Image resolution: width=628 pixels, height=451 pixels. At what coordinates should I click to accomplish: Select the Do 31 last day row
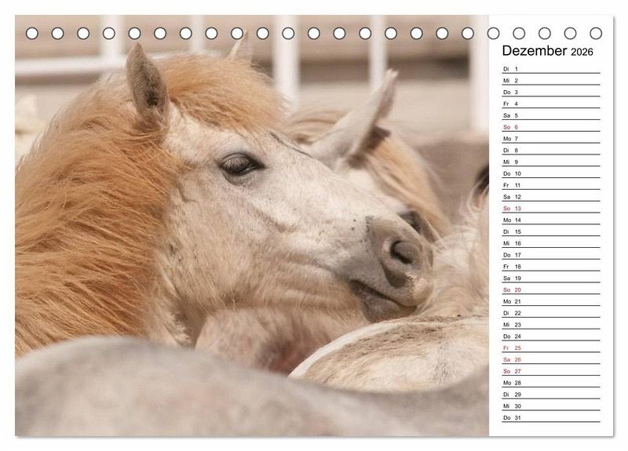[550, 417]
